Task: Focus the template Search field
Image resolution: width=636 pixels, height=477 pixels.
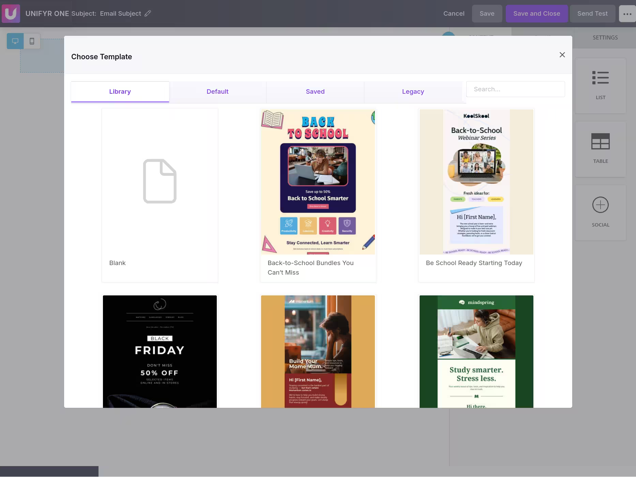Action: tap(515, 89)
